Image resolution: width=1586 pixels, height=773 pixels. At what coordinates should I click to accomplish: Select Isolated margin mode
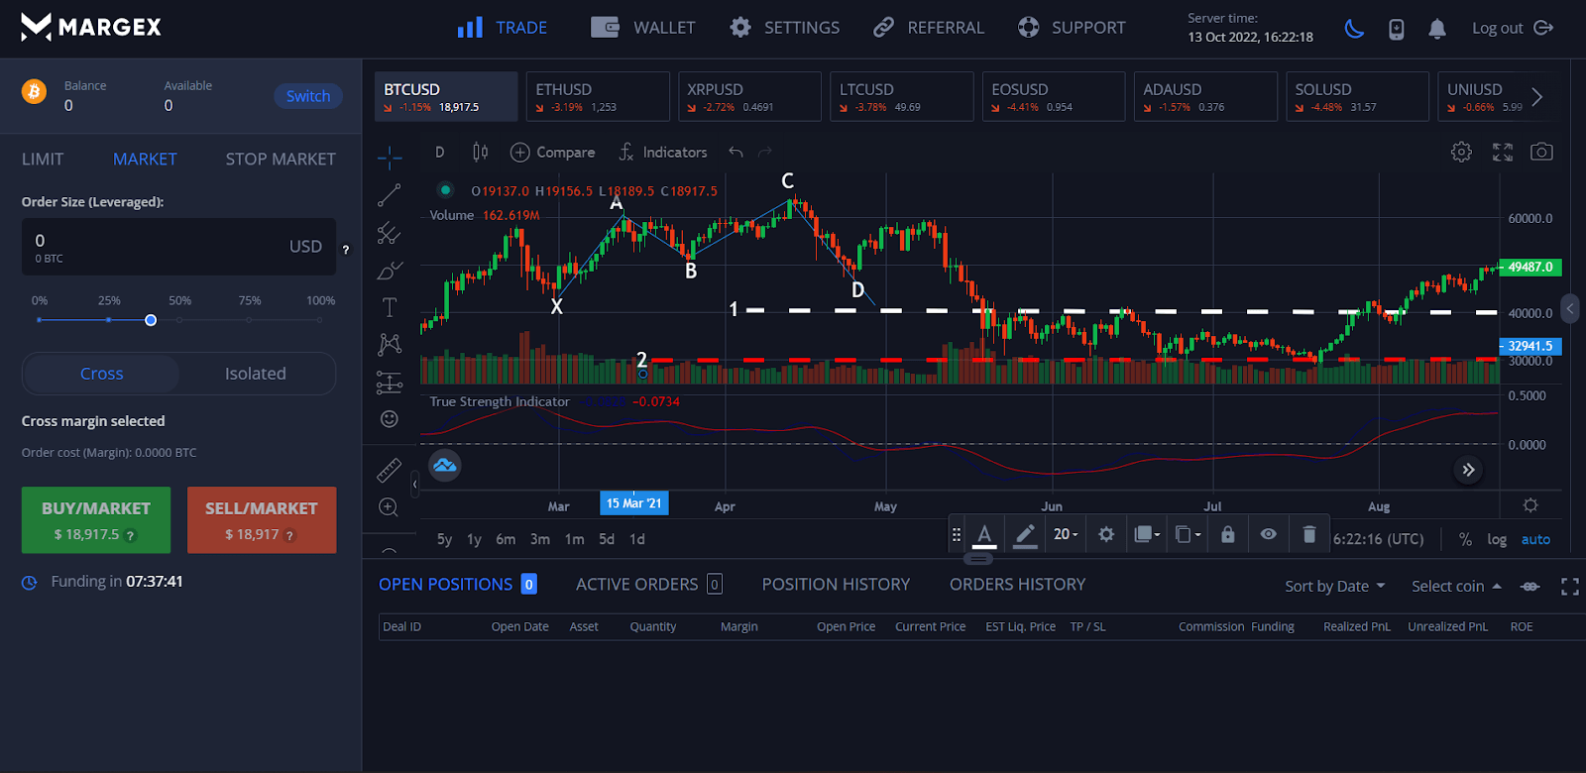[x=256, y=374]
